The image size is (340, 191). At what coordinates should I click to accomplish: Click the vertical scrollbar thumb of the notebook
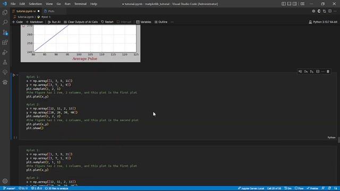(x=339, y=140)
